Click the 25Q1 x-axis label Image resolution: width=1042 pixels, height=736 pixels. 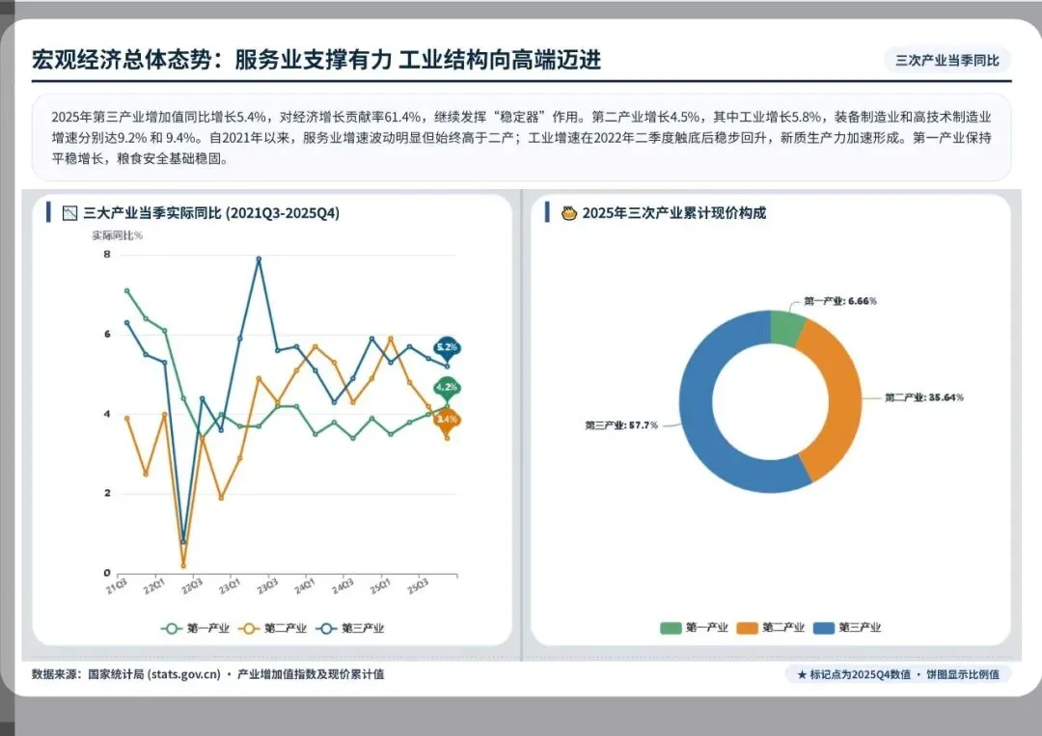click(x=380, y=586)
